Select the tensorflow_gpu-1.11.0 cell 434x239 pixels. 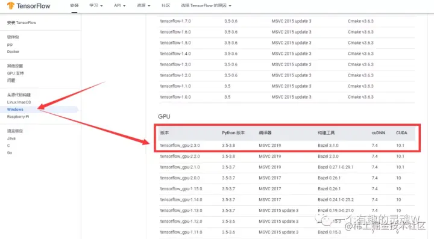181,232
